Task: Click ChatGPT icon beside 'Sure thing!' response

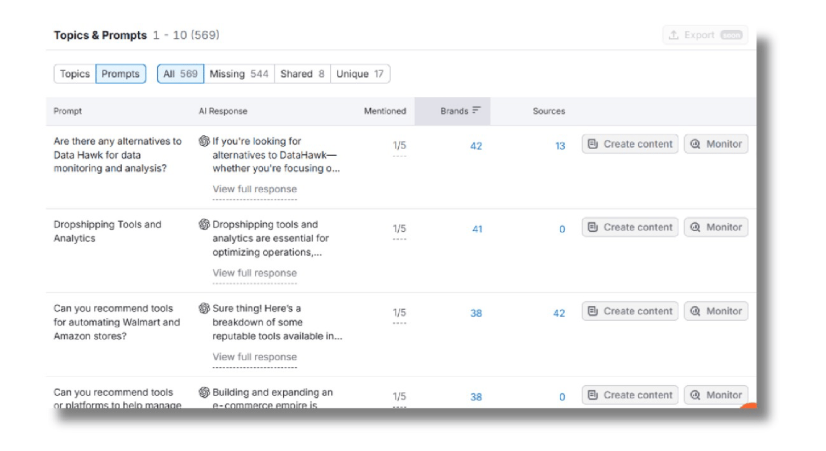Action: tap(204, 308)
